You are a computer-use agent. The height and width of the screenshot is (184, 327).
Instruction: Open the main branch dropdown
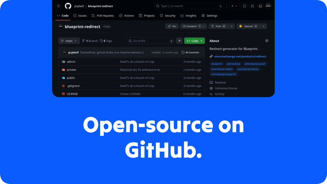pos(69,41)
